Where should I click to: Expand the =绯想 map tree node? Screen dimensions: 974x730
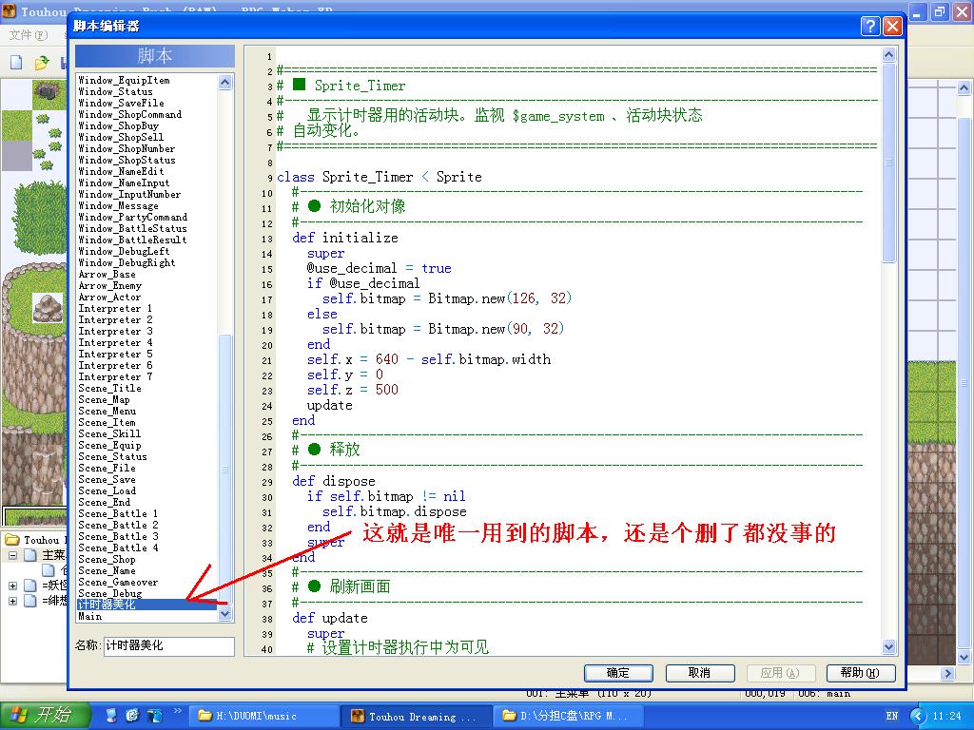(12, 601)
